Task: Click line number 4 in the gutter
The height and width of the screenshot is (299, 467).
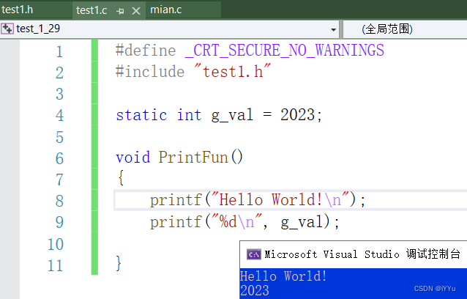Action: pos(59,115)
